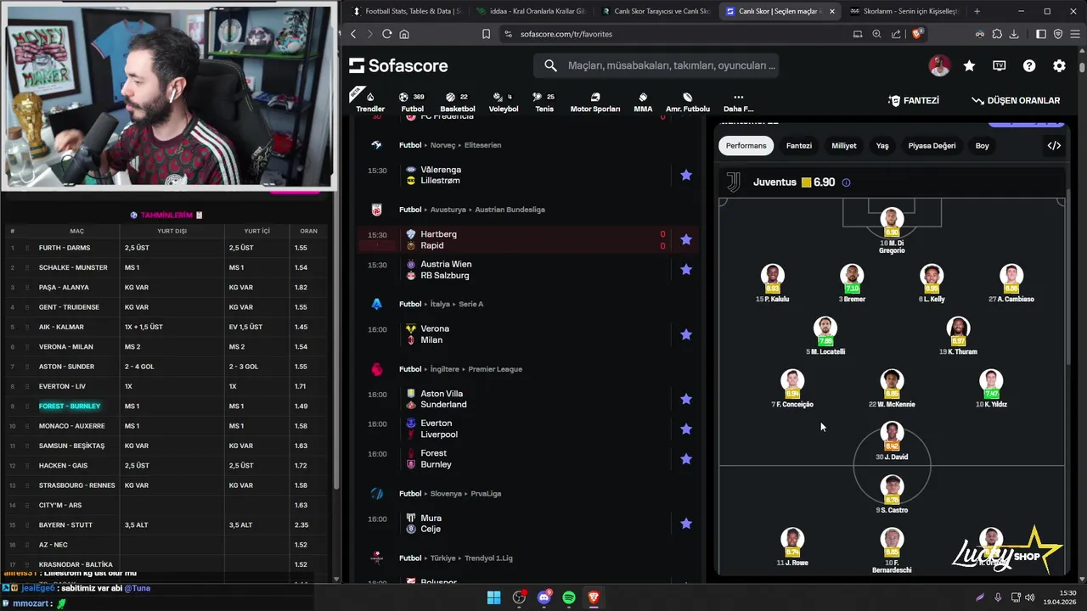
Task: Click the embed code icon
Action: point(1054,145)
